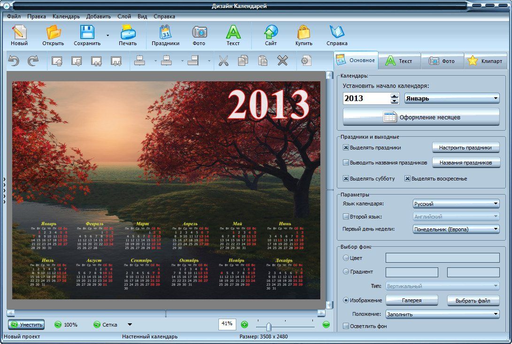
Task: Open the Календарь menu
Action: (66, 16)
